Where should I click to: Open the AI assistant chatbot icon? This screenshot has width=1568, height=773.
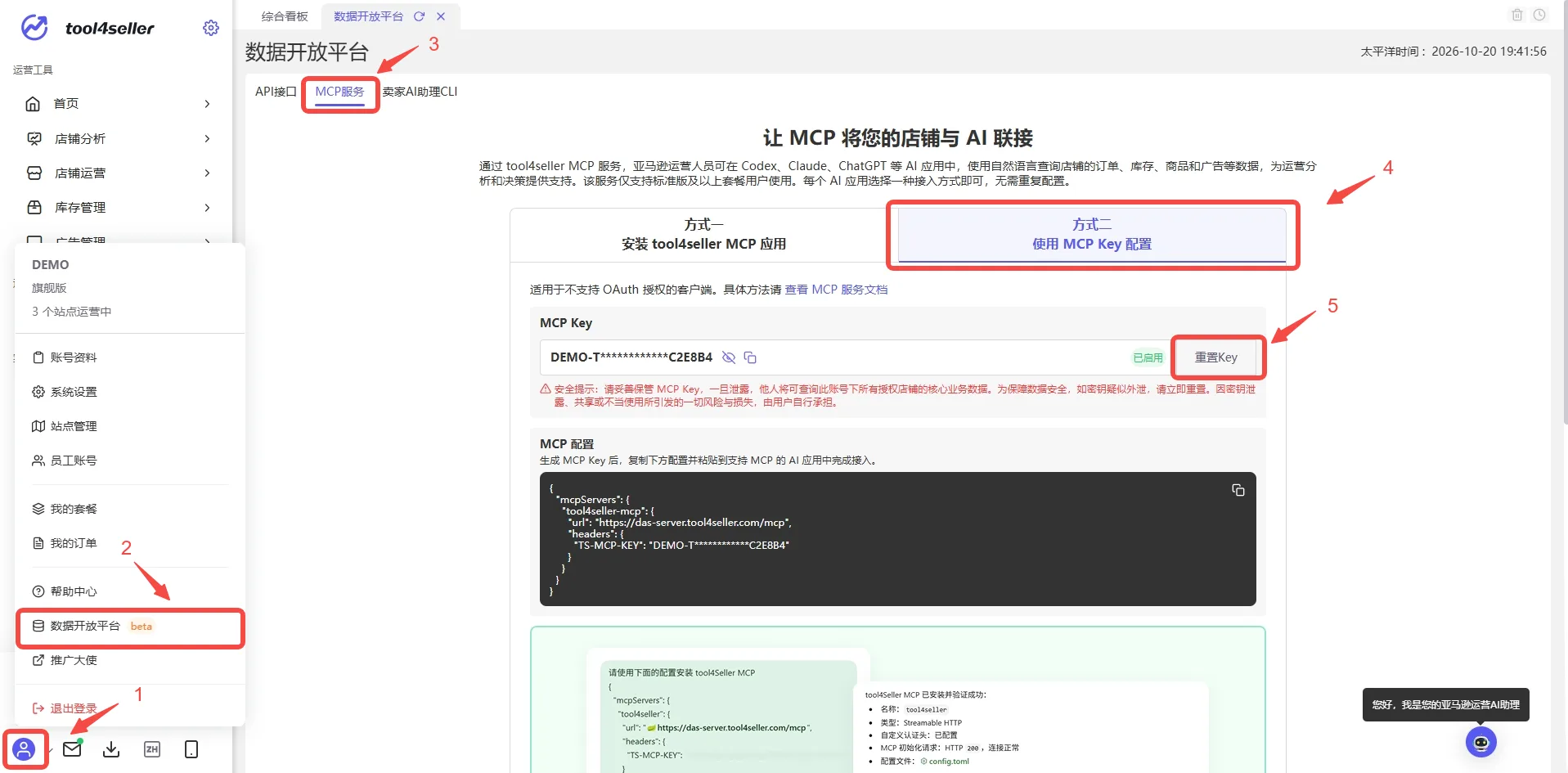(1481, 742)
